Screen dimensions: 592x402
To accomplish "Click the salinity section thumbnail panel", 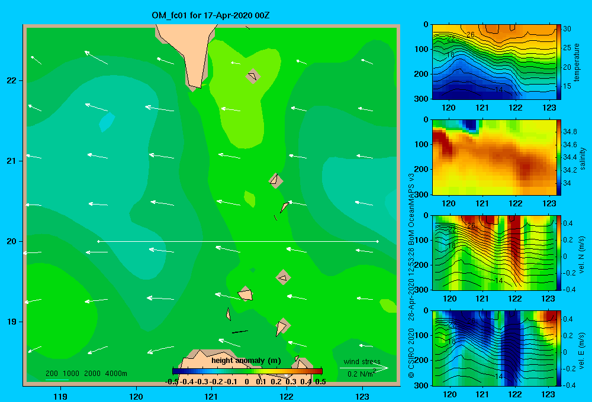I will 494,157.
